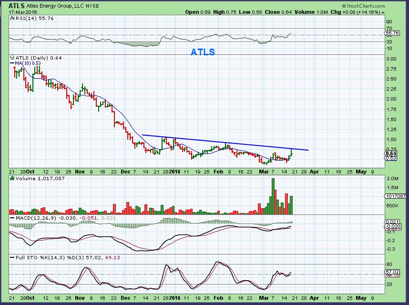Screen dimensions: 409x305
Task: Click Nov under the price chart
Action: [80, 172]
